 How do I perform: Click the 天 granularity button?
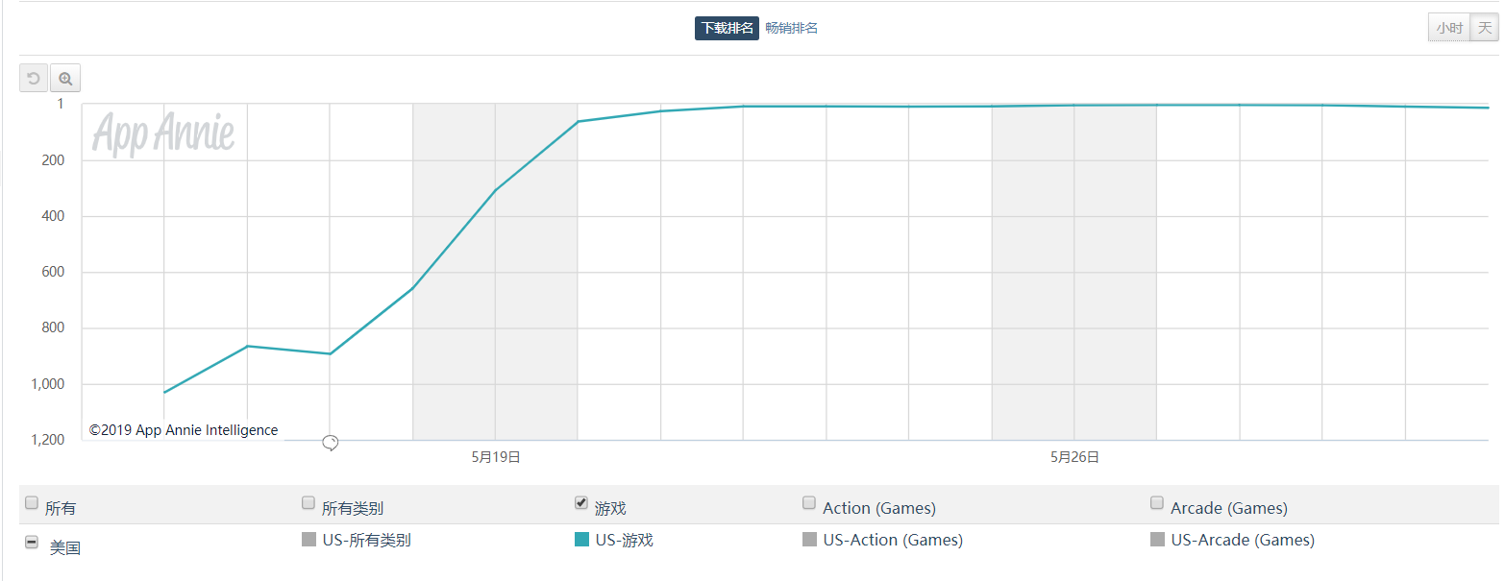click(x=1484, y=29)
